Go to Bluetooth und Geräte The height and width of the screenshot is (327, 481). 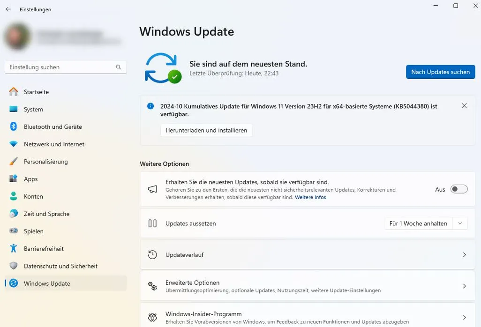click(x=66, y=126)
